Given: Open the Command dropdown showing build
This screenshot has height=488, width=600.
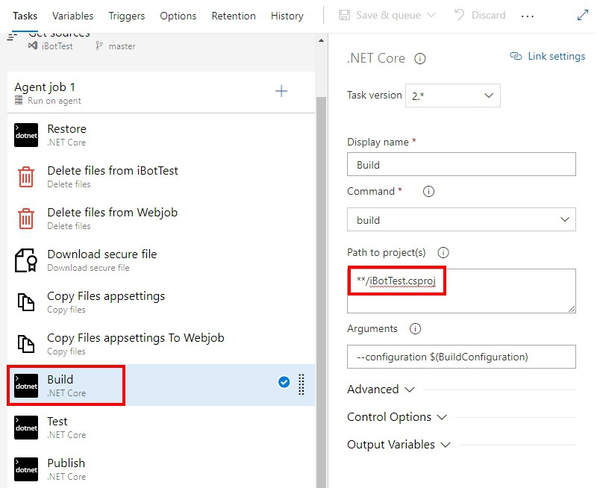Looking at the screenshot, I should [x=461, y=220].
